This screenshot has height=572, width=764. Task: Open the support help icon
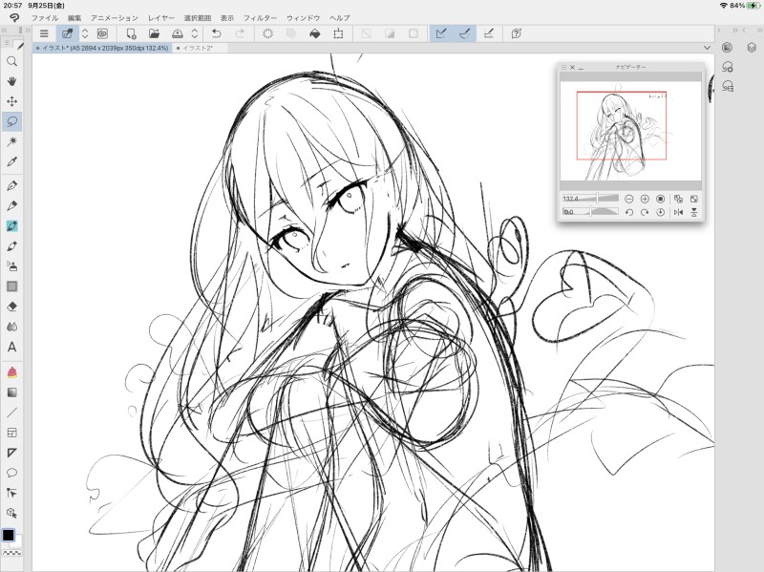[517, 33]
